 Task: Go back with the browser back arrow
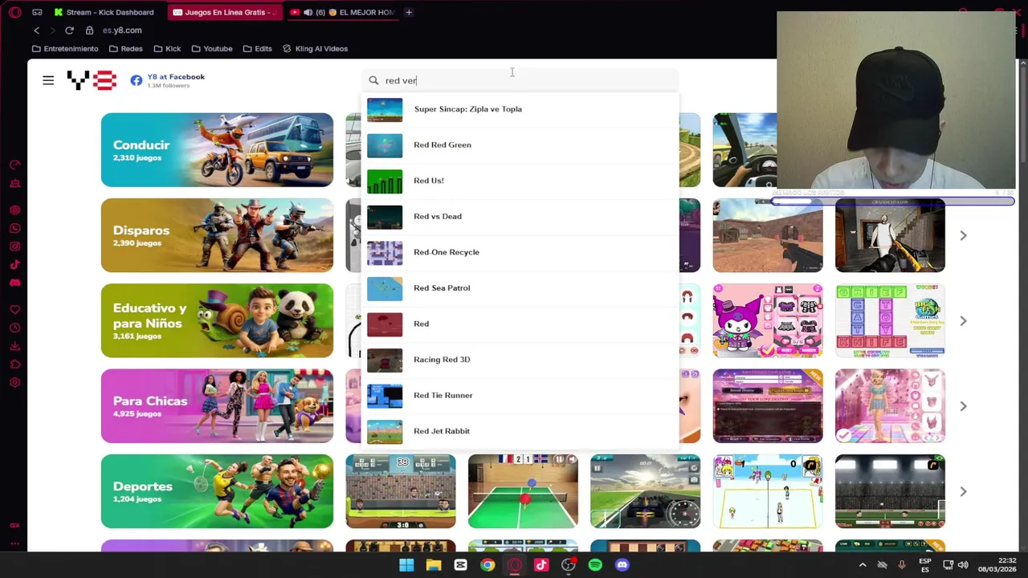coord(36,31)
